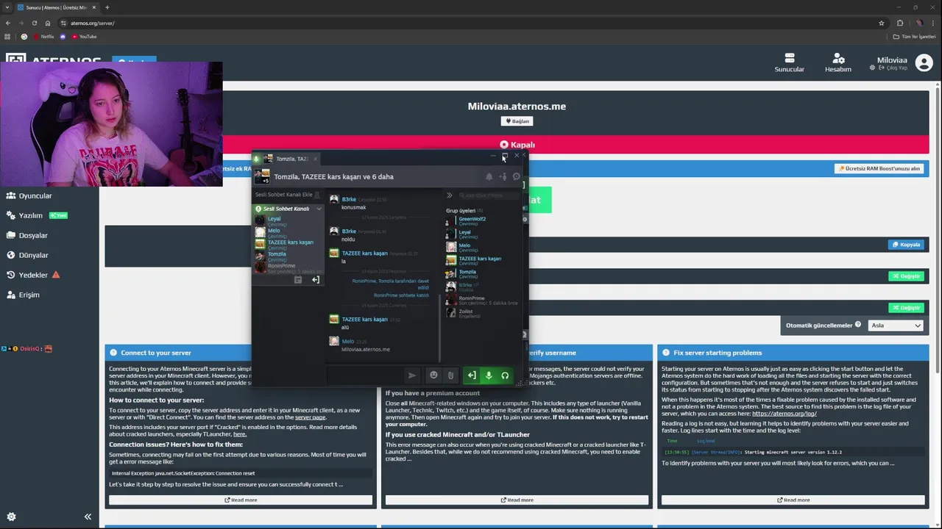Click the saved channel icon under voice list
The image size is (942, 529).
click(297, 280)
